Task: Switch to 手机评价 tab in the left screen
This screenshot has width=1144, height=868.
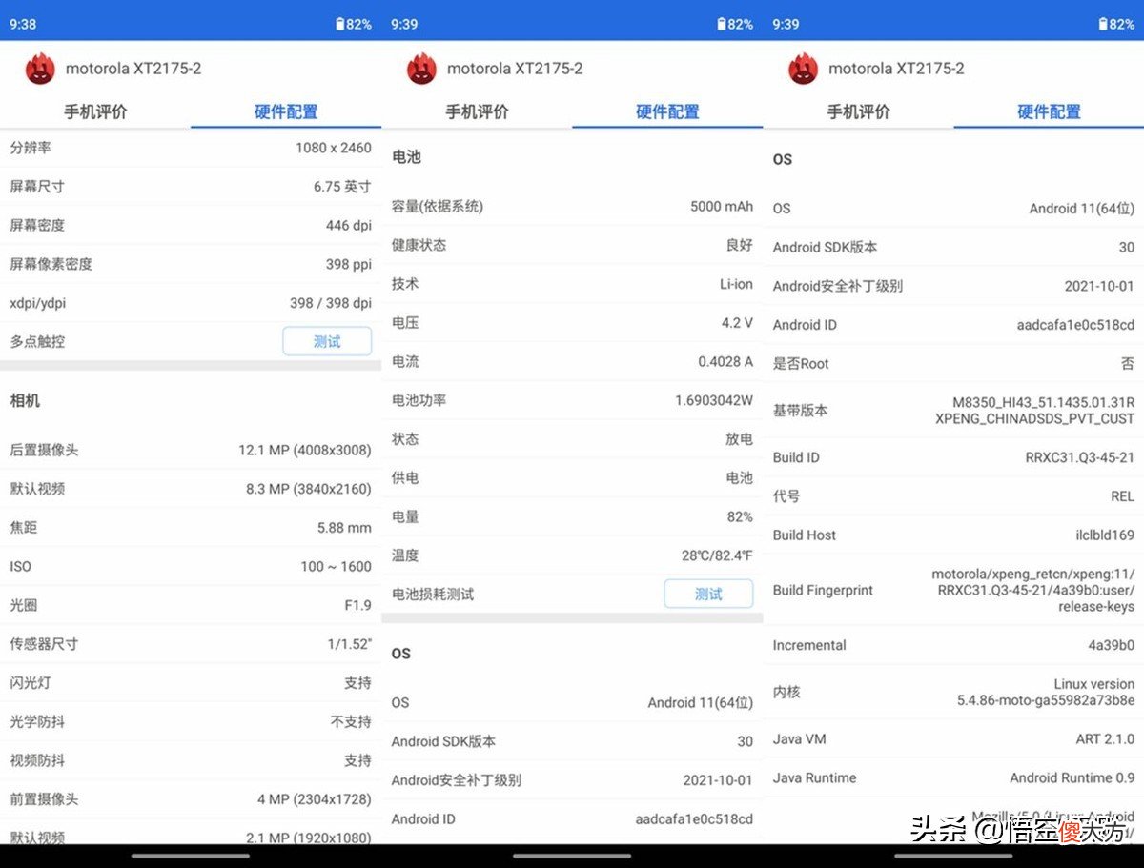Action: 95,111
